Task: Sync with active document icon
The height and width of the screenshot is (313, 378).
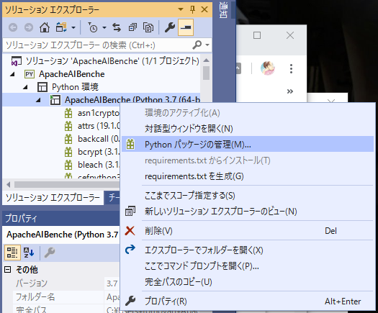Action: coord(117,27)
